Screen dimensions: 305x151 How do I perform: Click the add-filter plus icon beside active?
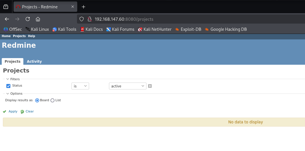tap(150, 86)
